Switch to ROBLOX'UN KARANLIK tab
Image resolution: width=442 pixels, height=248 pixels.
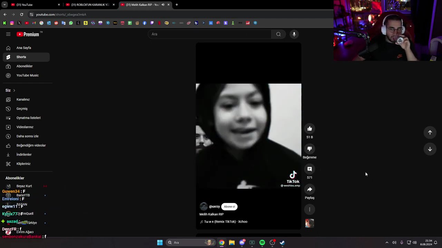click(x=90, y=5)
